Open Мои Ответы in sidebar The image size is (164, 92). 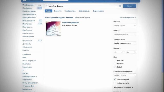tap(27, 30)
